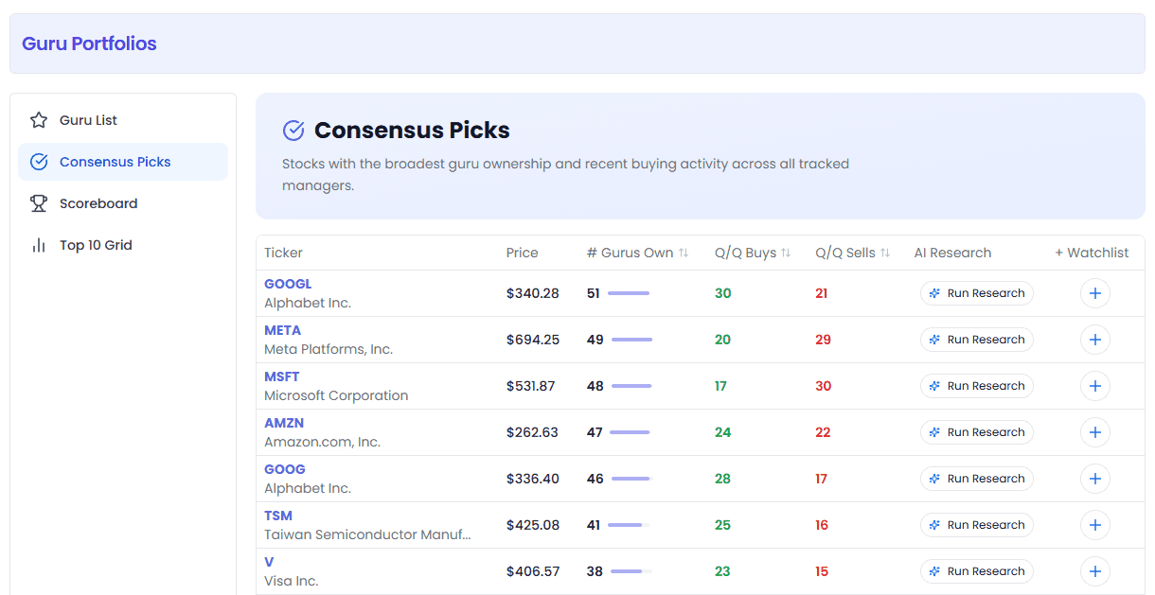The image size is (1155, 595).
Task: Add META to watchlist with plus icon
Action: point(1095,340)
